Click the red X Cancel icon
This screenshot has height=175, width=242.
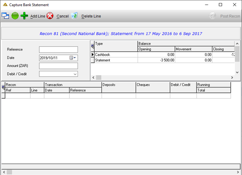pos(50,16)
